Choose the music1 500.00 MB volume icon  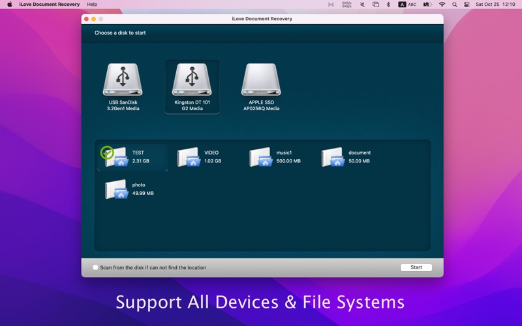(260, 156)
